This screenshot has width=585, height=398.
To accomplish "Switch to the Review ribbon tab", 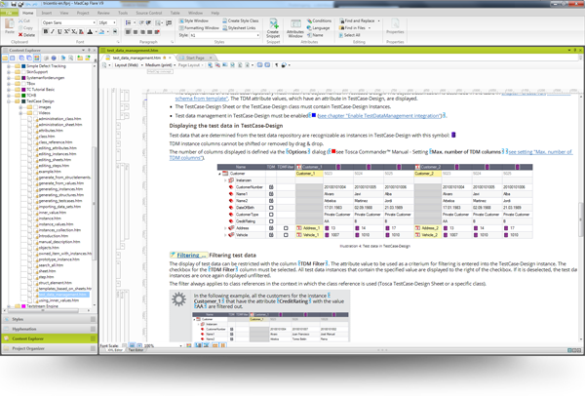I will coord(103,13).
